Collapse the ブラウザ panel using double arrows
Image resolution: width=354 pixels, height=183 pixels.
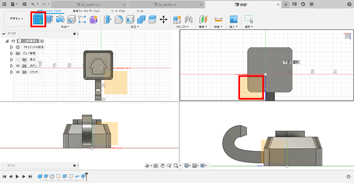[4, 34]
